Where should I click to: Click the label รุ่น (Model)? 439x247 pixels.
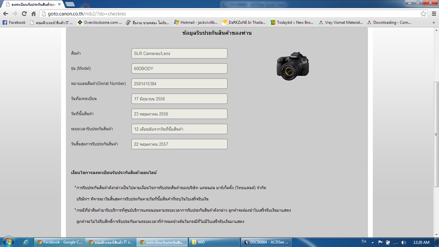[x=81, y=69]
